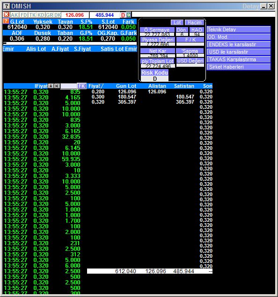Image resolution: width=278 pixels, height=297 pixels.
Task: Click the DK toolbar button
Action: click(58, 15)
